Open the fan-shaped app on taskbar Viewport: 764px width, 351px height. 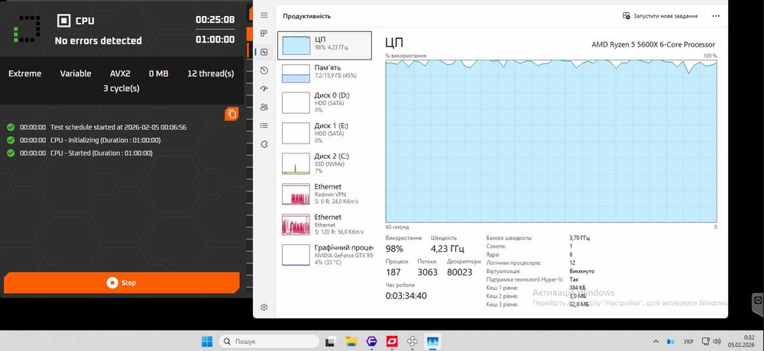[x=413, y=342]
